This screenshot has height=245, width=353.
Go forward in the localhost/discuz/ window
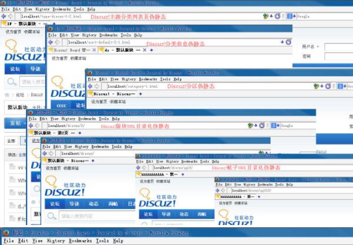tap(51, 153)
